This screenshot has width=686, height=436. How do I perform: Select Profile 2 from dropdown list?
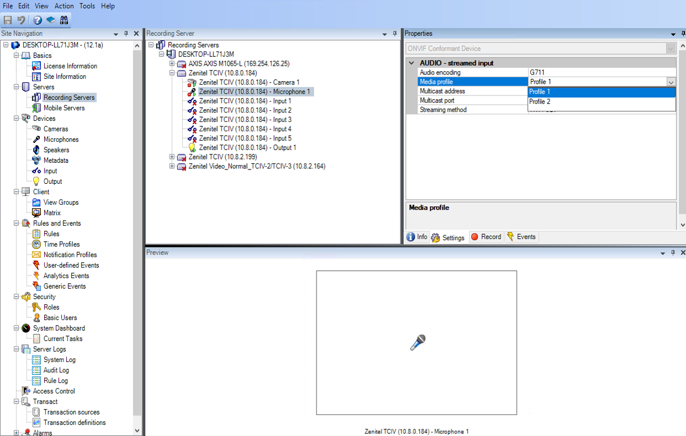(x=540, y=102)
